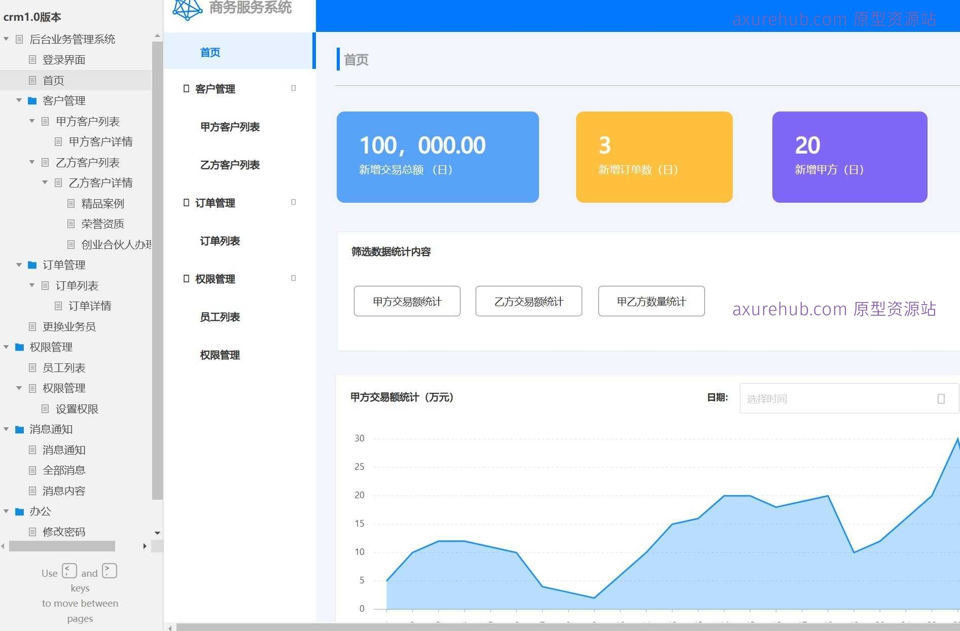Click the yellow 新增订单数 card

[654, 157]
